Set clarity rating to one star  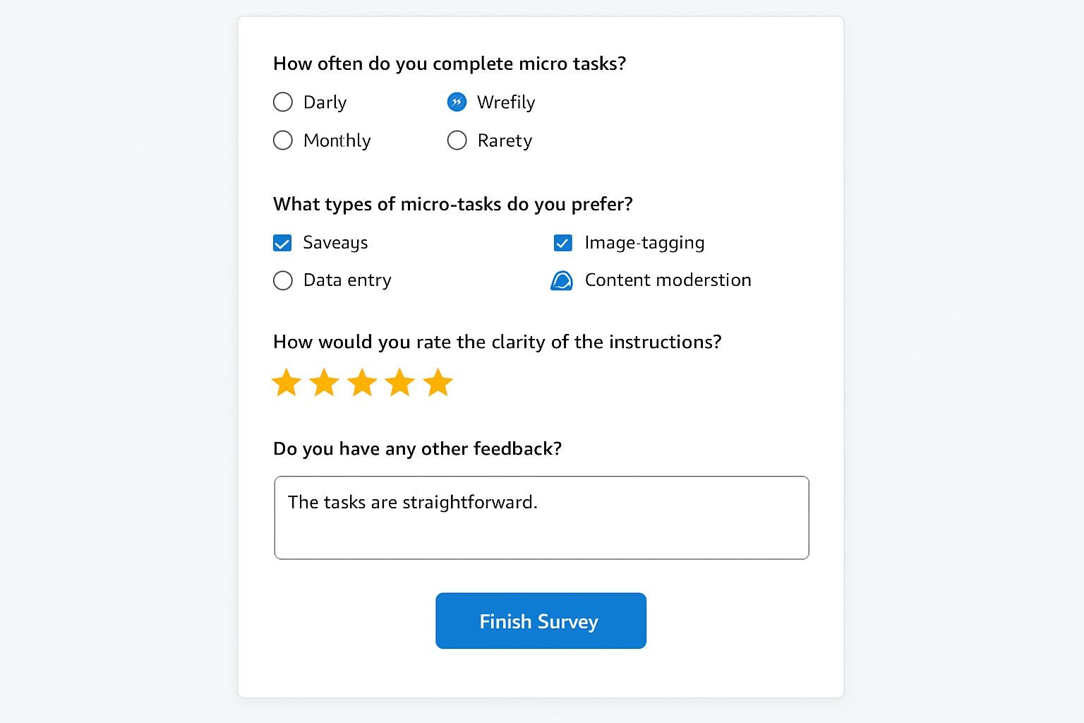287,383
